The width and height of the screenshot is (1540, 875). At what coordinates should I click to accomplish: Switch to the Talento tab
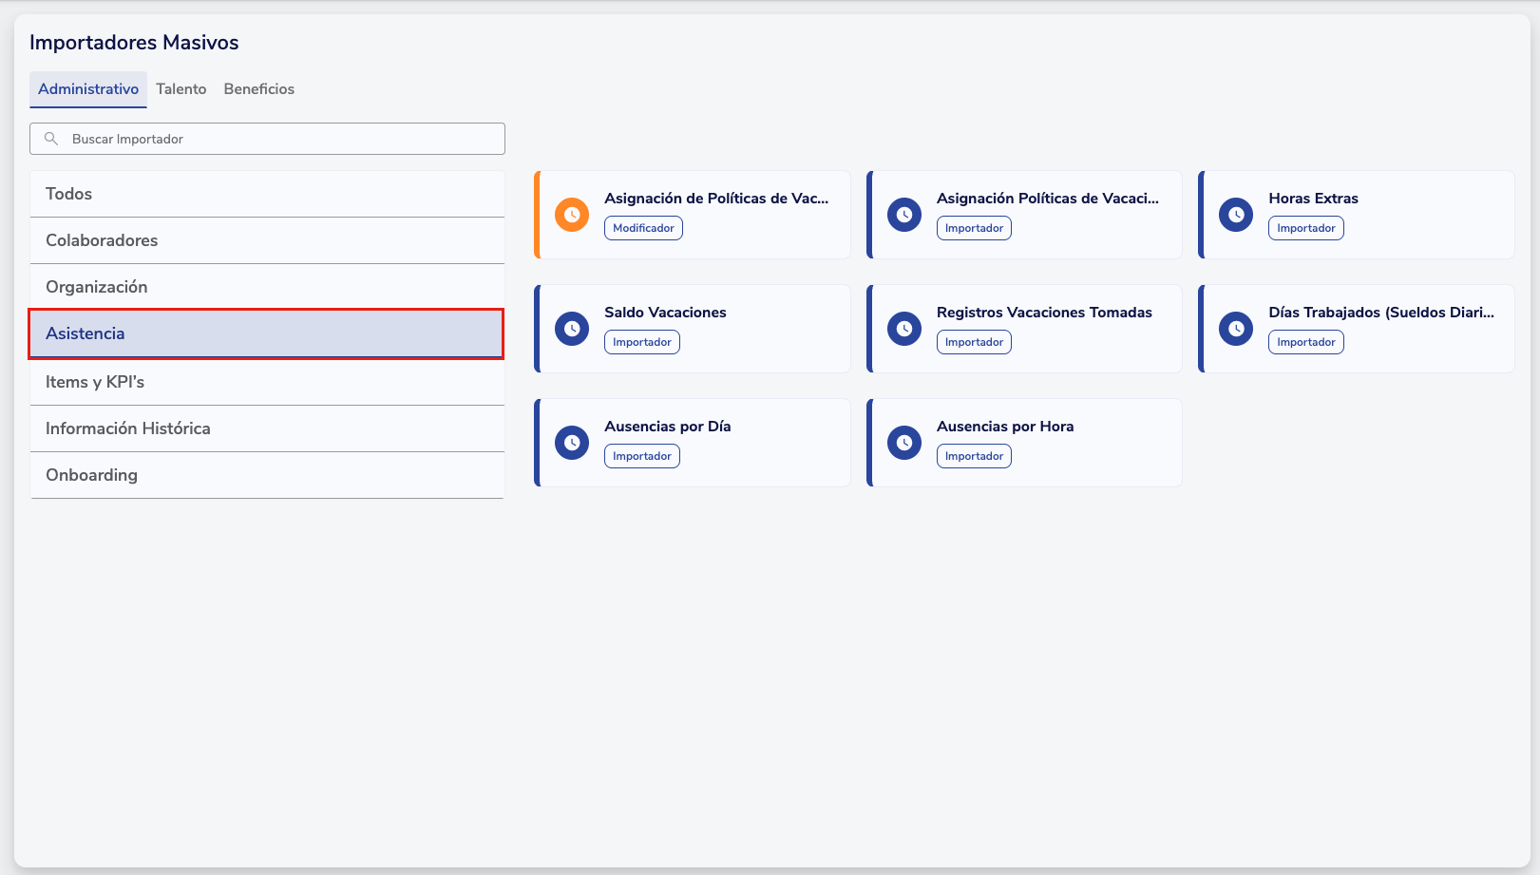pos(181,89)
